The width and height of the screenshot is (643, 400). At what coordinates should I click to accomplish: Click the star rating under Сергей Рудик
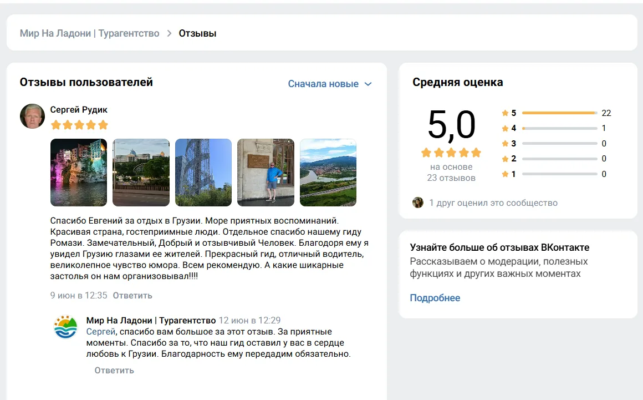click(79, 125)
